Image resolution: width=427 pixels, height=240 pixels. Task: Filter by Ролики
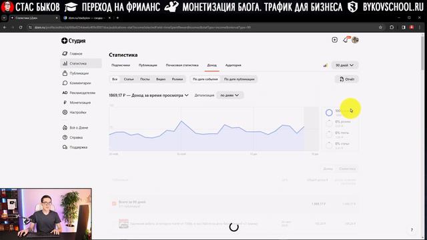(177, 79)
